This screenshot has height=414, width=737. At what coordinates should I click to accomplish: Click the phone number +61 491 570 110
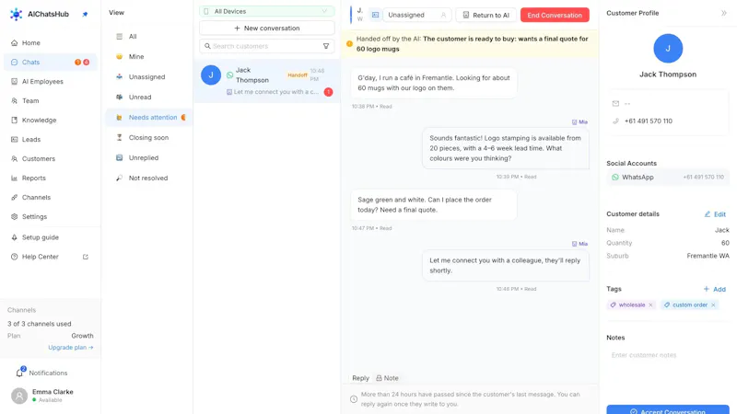tap(649, 121)
